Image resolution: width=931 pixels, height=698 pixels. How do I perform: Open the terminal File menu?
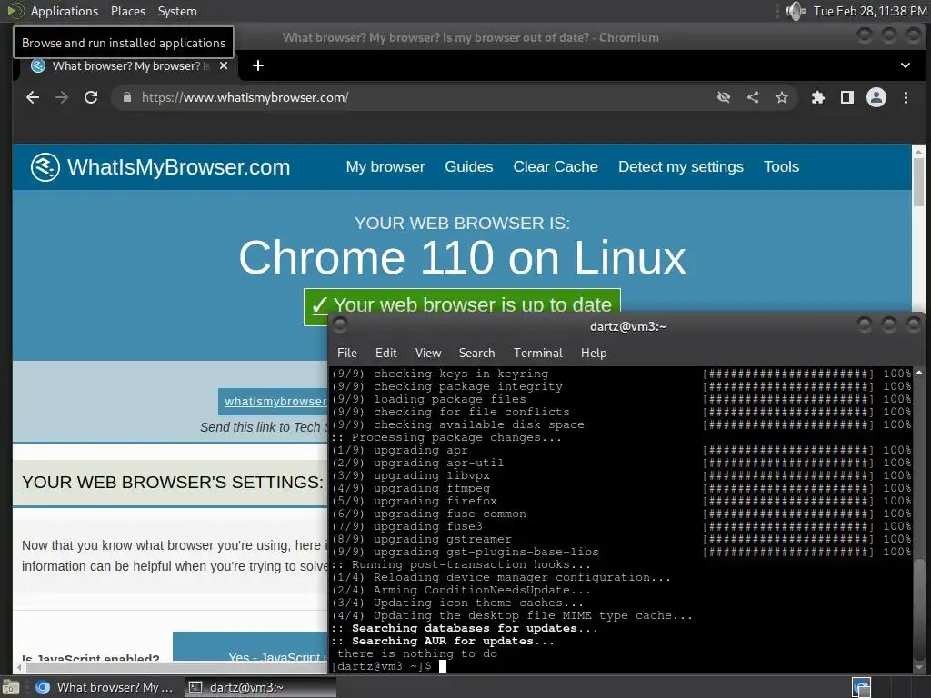click(x=346, y=353)
